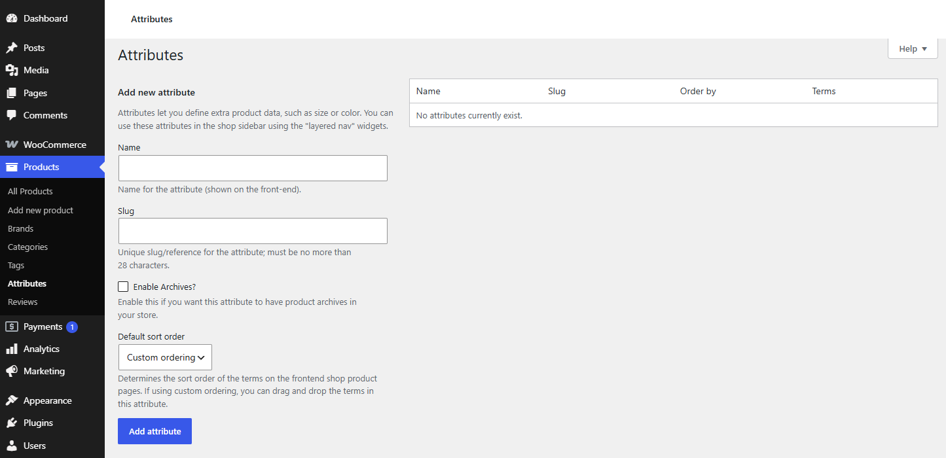
Task: Open All Products submenu item
Action: click(x=30, y=191)
